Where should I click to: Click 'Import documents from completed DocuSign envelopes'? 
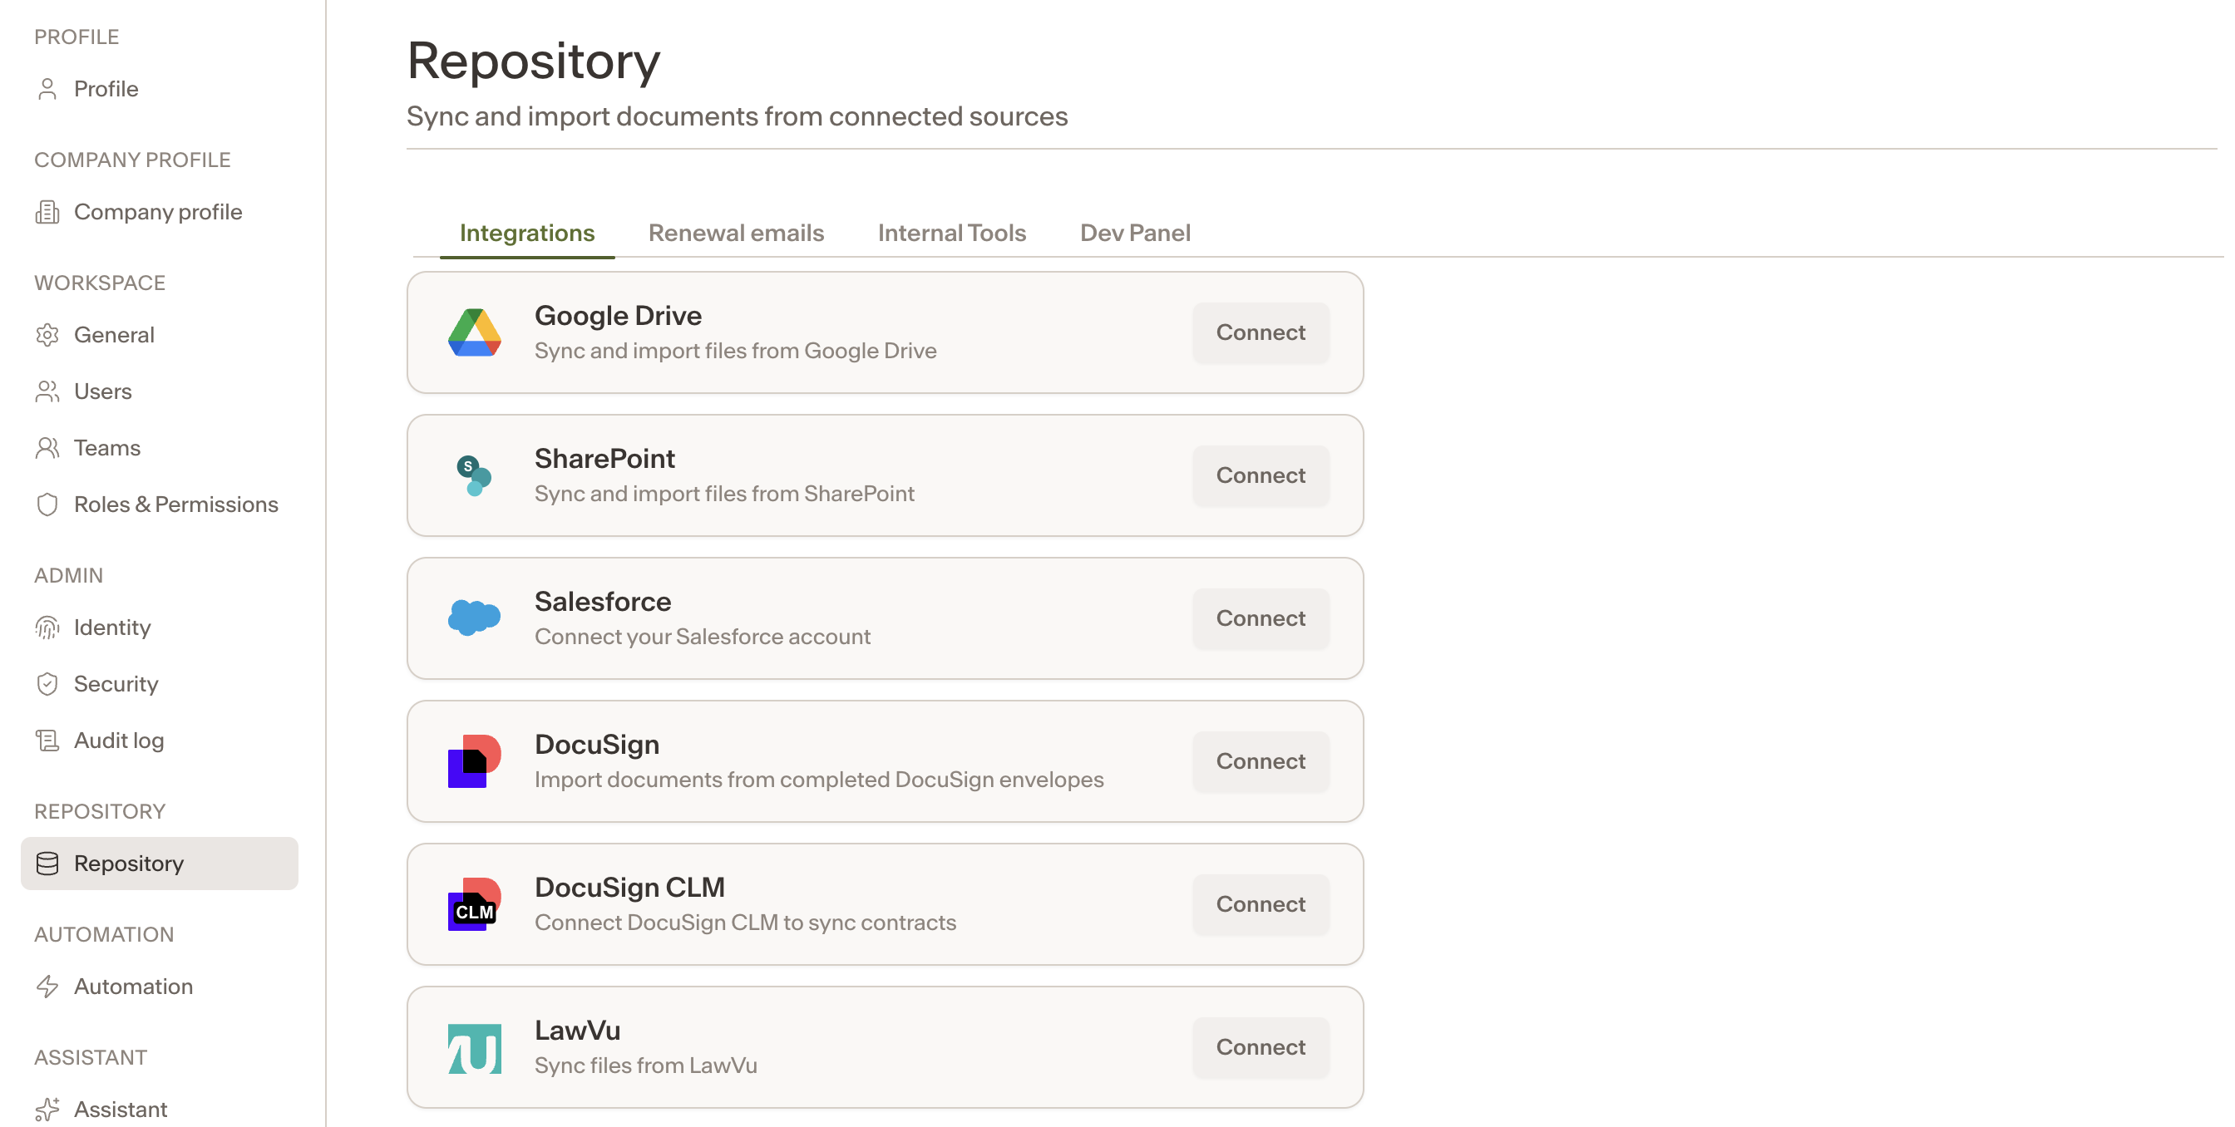point(819,780)
